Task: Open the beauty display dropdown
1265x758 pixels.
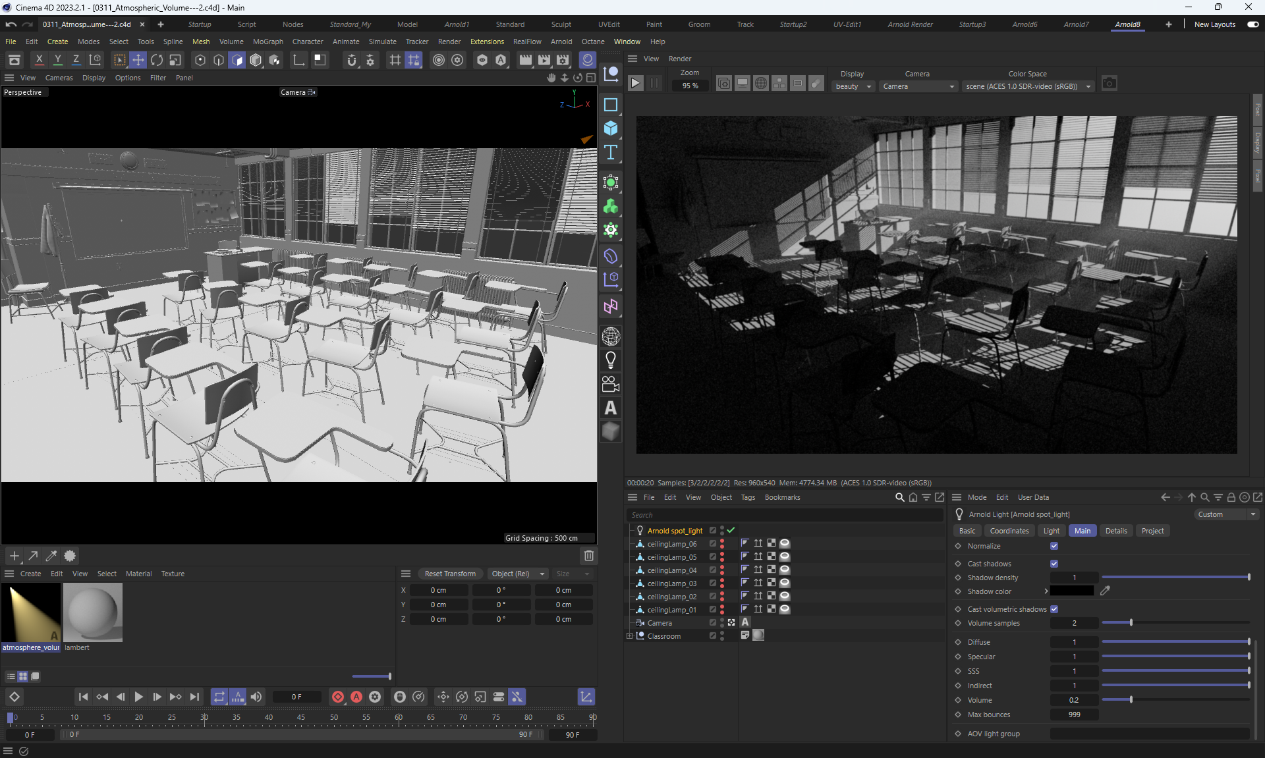Action: coord(853,86)
